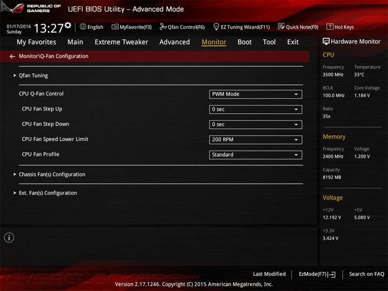Click the Search on FAQ link
Viewport: 388px width, 291px height.
click(x=366, y=274)
